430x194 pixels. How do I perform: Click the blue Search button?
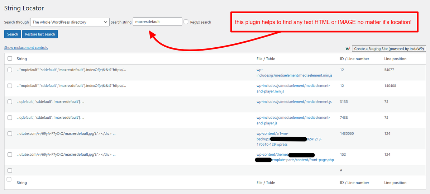13,34
